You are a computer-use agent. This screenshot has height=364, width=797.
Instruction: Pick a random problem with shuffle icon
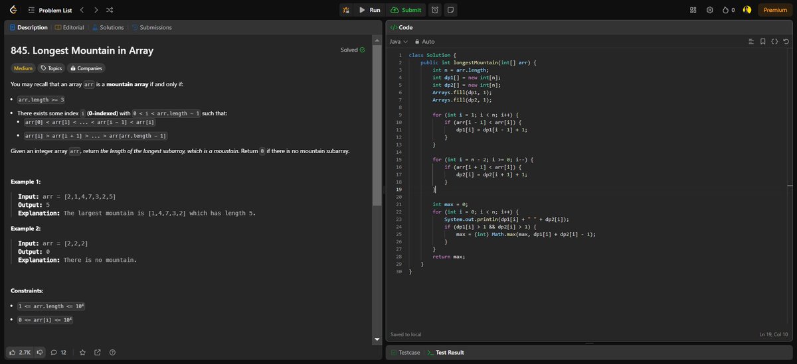110,10
